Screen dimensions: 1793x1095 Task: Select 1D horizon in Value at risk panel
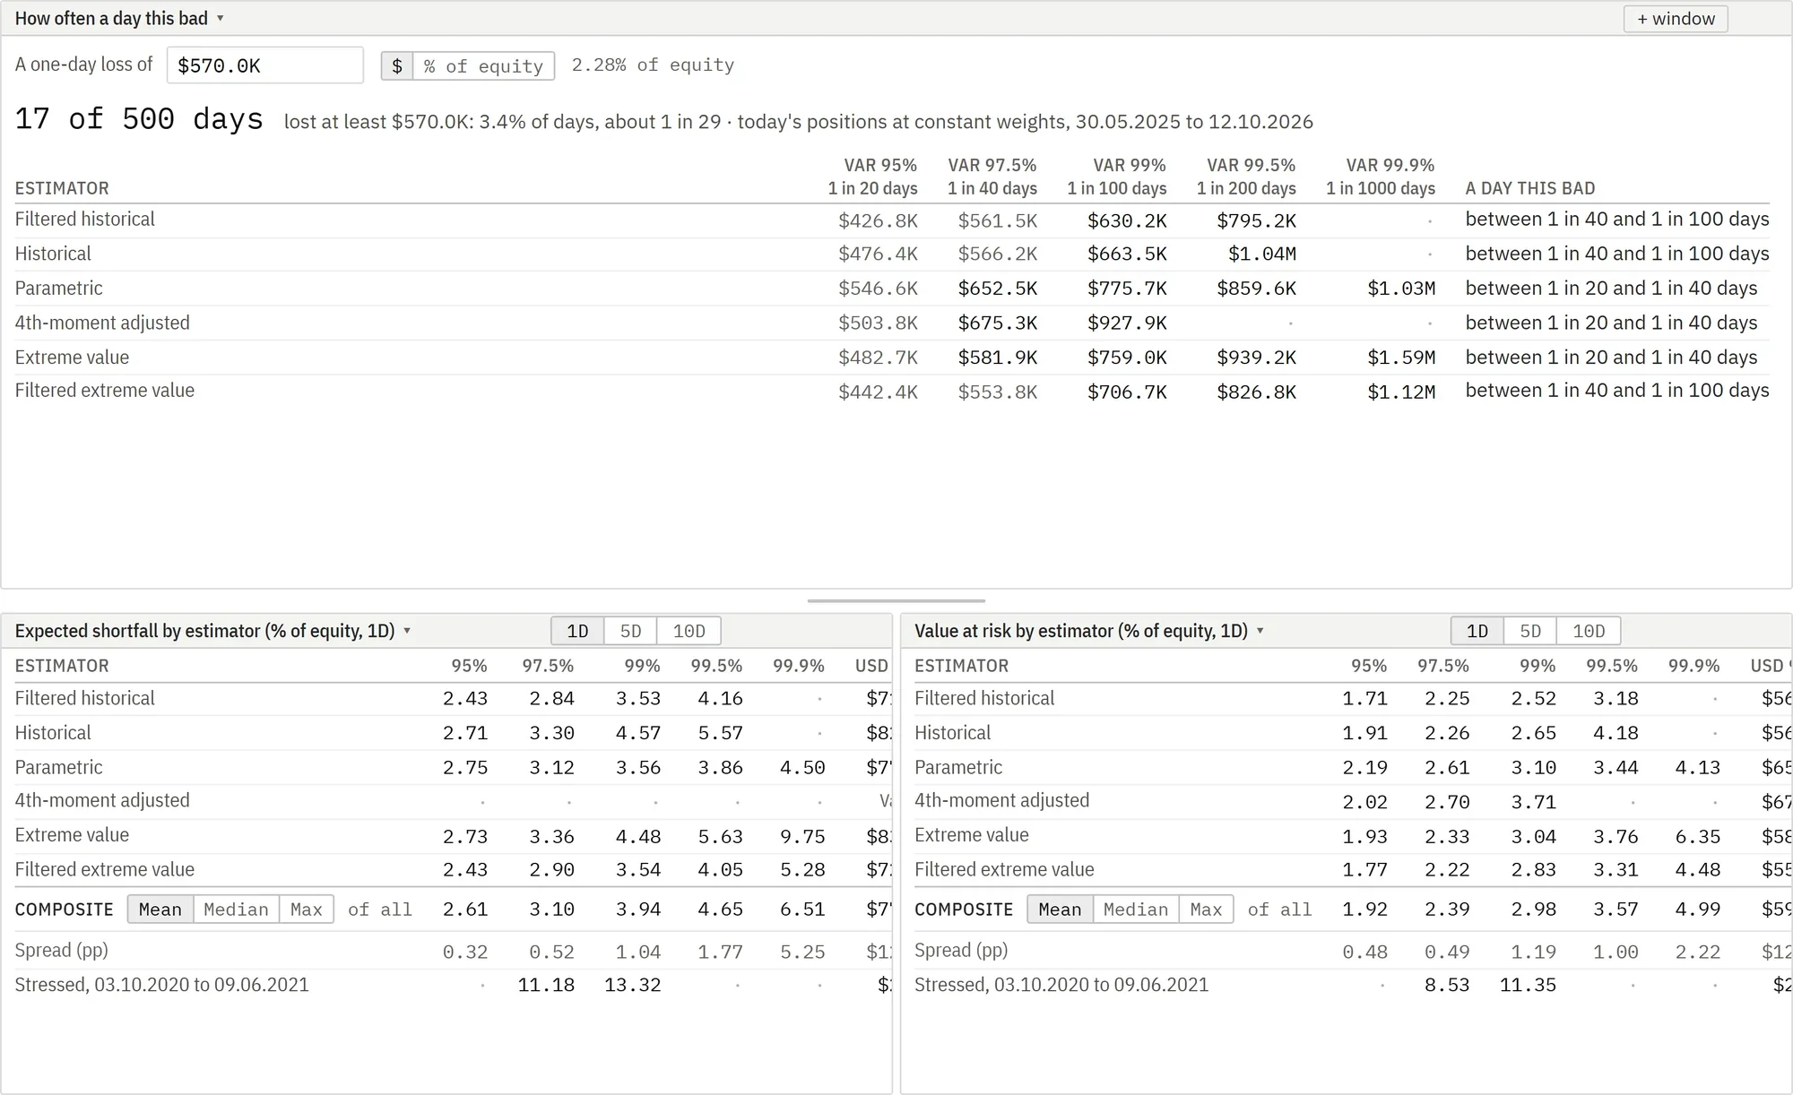click(1477, 631)
